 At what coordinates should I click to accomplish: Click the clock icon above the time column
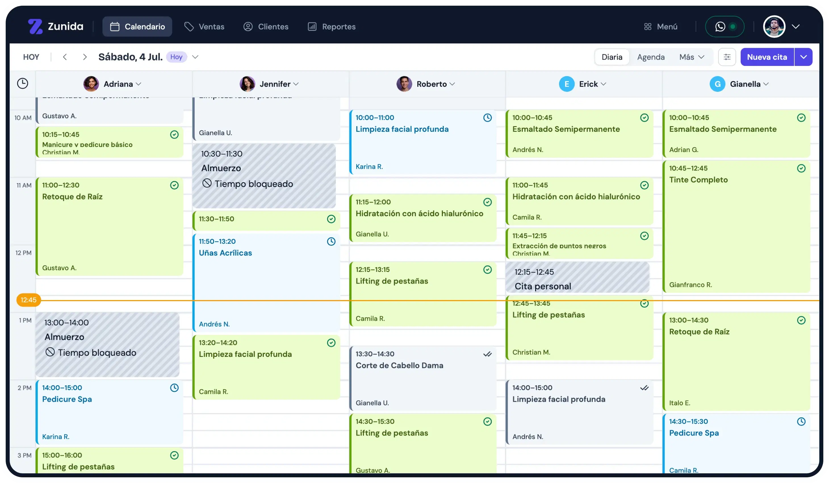click(22, 83)
